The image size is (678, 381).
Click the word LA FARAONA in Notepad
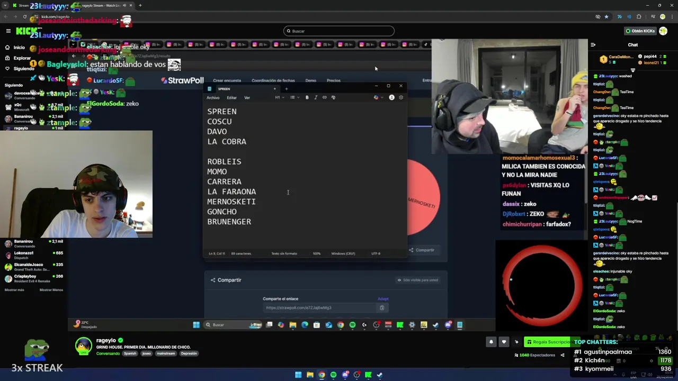231,192
